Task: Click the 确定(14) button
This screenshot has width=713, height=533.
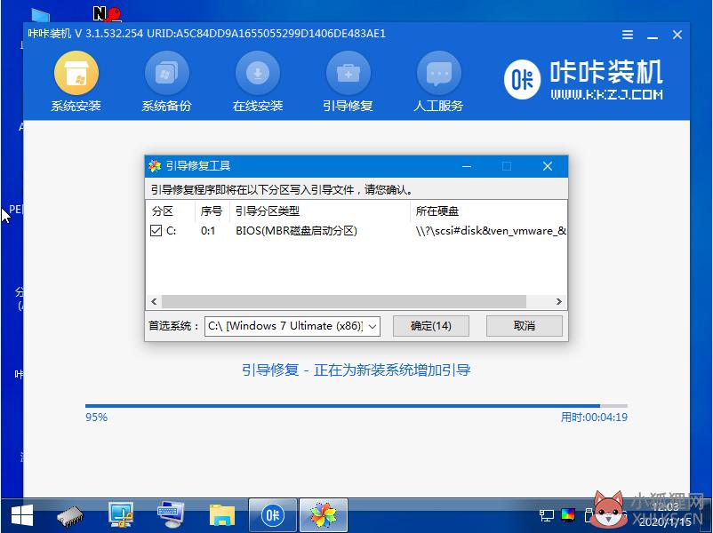Action: pos(430,326)
